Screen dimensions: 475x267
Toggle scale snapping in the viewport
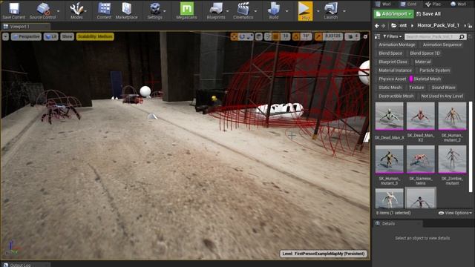(318, 36)
